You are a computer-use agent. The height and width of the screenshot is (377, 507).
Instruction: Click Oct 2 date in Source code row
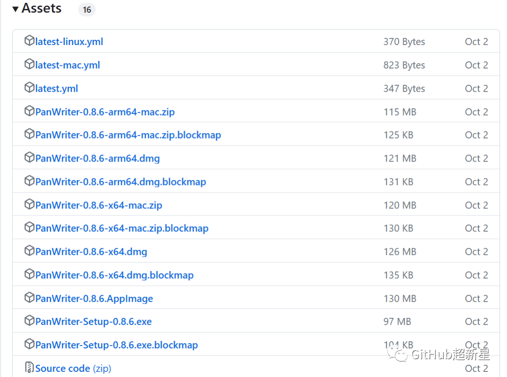click(476, 368)
